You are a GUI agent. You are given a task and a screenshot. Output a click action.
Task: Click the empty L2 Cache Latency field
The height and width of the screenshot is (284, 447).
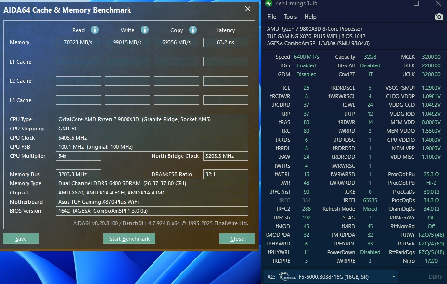226,81
